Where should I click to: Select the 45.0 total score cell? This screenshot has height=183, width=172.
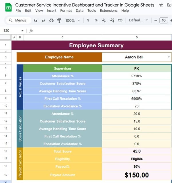pyautogui.click(x=136, y=151)
